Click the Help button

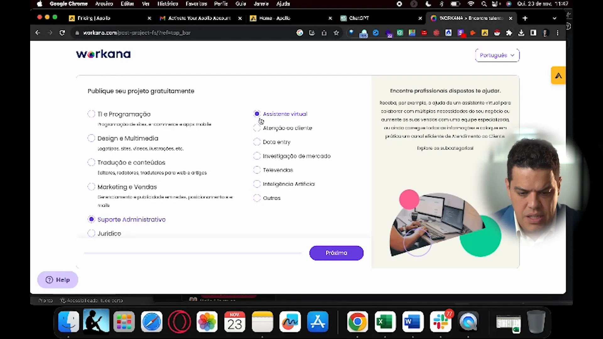coord(58,280)
